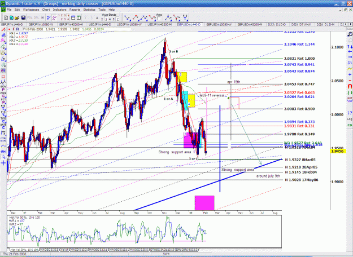Viewport: 353px width, 257px height.
Task: Select the PCT P tool
Action: click(x=3, y=100)
